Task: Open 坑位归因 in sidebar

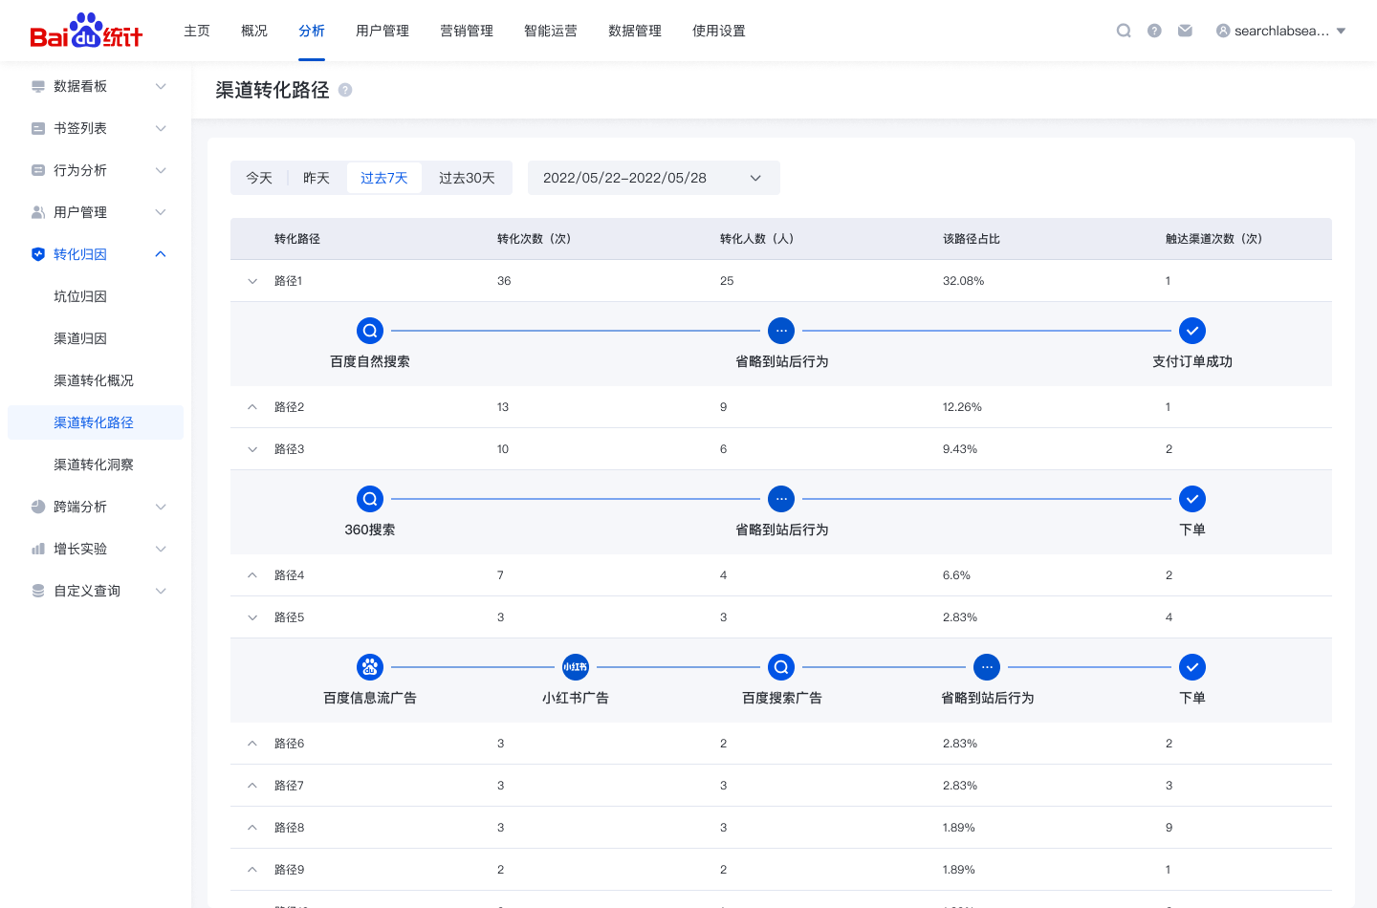Action: coord(80,296)
